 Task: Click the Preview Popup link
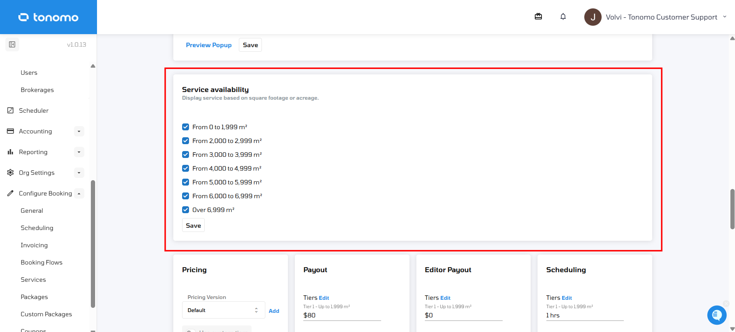click(x=209, y=45)
